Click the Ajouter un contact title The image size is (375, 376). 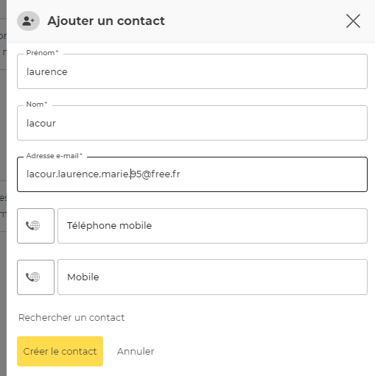tap(106, 21)
